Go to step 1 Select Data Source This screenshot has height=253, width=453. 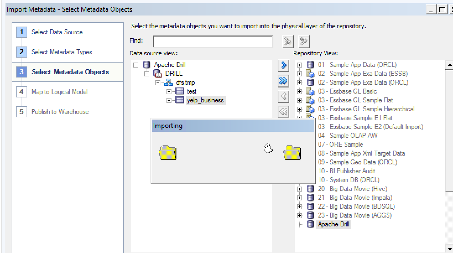(57, 32)
